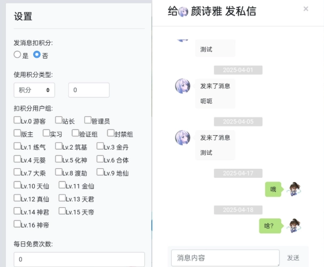324x267 pixels.
Task: Click 发来了消息 text above 呃呃
Action: (x=215, y=86)
